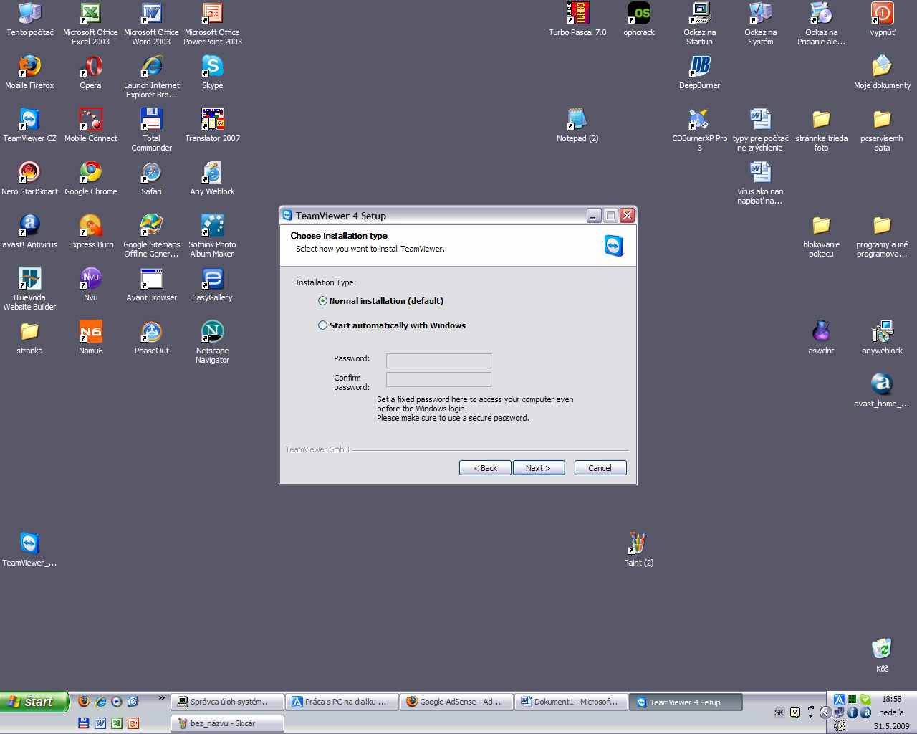917x734 pixels.
Task: Open the Kôš recycle bin
Action: (882, 649)
